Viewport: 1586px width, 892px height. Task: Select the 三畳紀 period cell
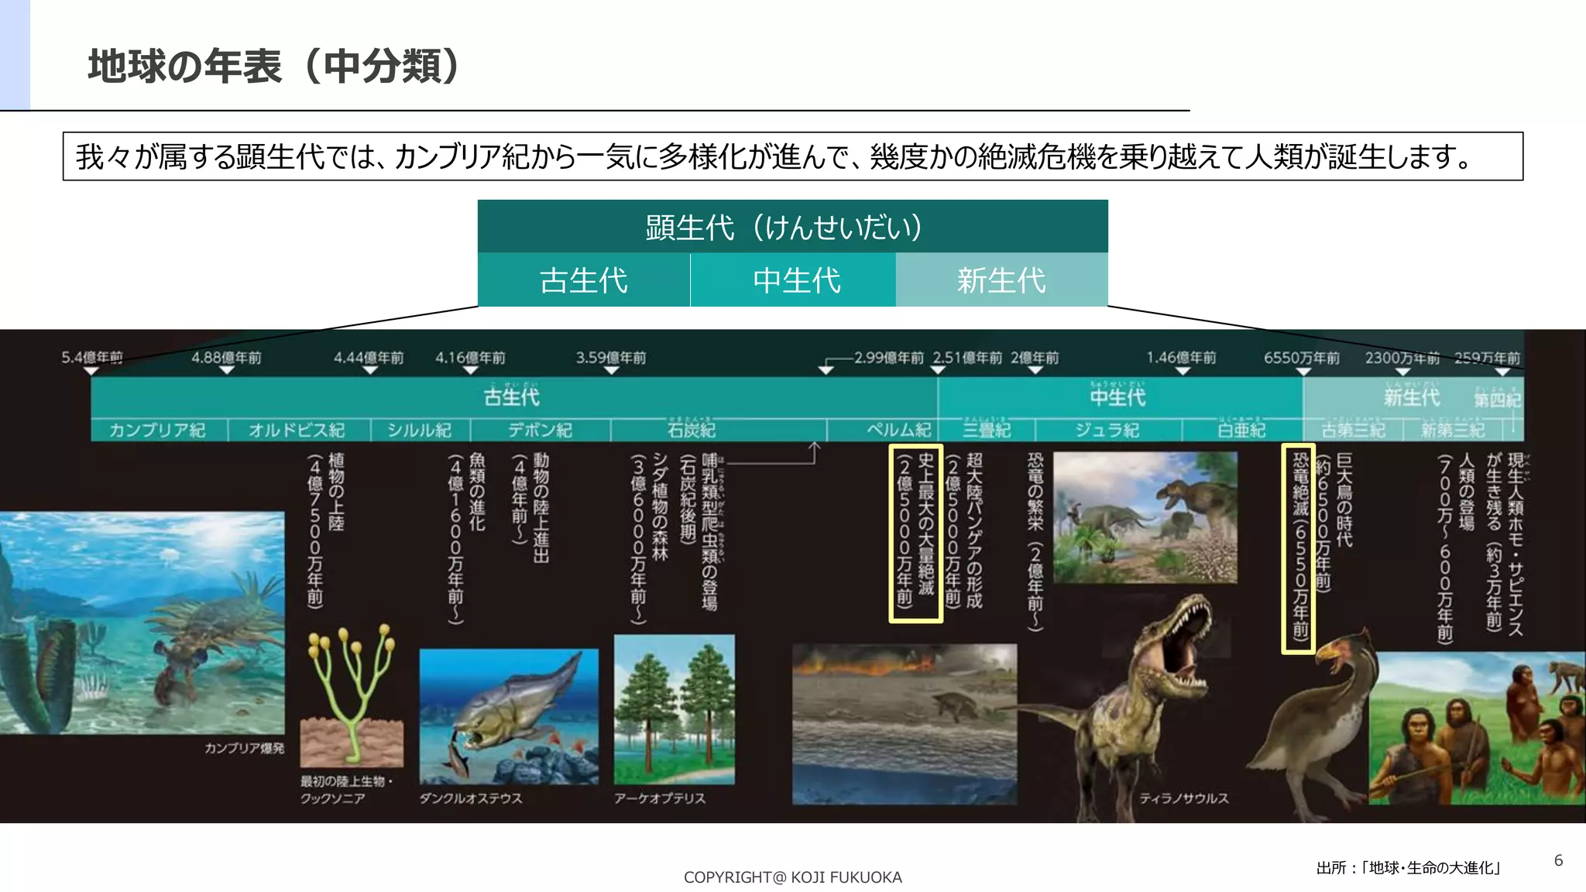[x=987, y=430]
